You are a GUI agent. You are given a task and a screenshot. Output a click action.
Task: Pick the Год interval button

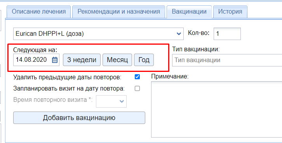coord(144,60)
